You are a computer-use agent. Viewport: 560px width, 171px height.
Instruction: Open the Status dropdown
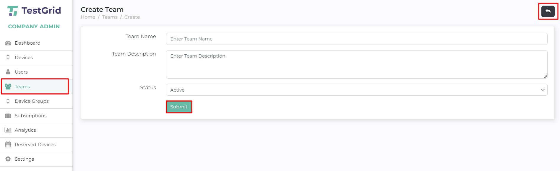pyautogui.click(x=357, y=90)
